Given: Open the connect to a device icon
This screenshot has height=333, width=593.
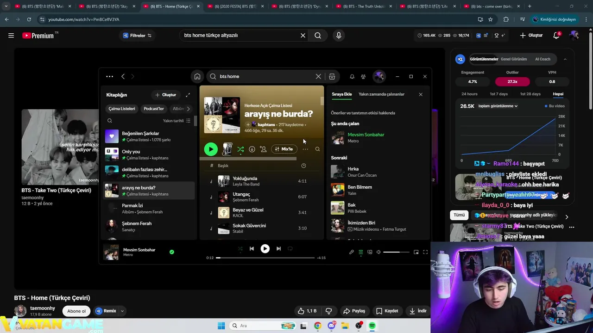Looking at the screenshot, I should tap(370, 252).
